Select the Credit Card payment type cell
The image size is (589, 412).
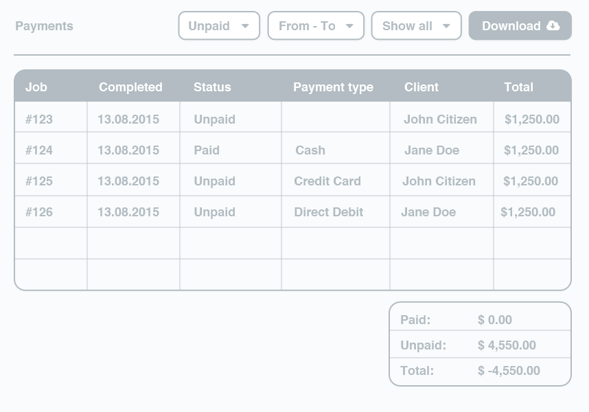327,181
